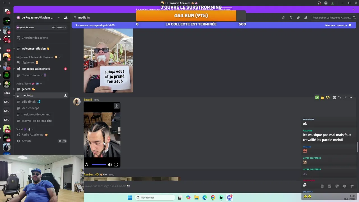
Task: Open more options ellipsis on message
Action: tap(350, 97)
